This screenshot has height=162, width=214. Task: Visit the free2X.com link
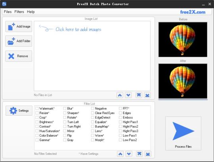(x=193, y=12)
